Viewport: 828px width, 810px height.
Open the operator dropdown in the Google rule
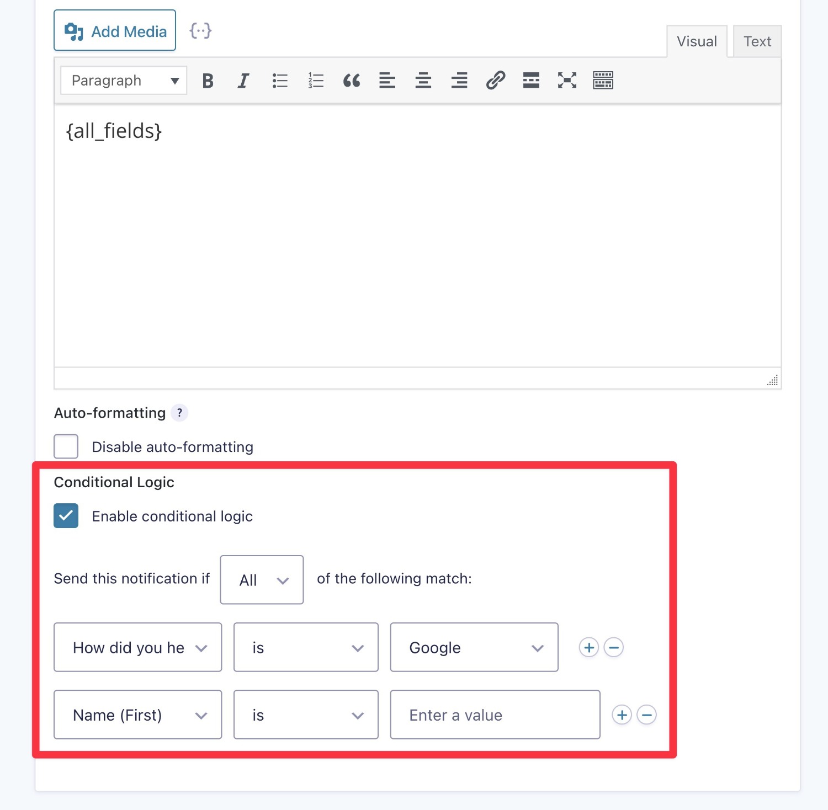point(306,647)
